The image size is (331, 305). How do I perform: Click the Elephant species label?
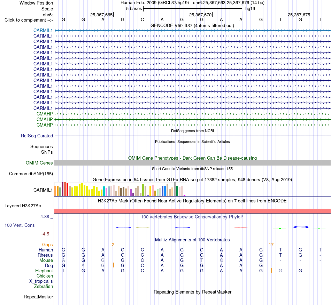coord(44,271)
